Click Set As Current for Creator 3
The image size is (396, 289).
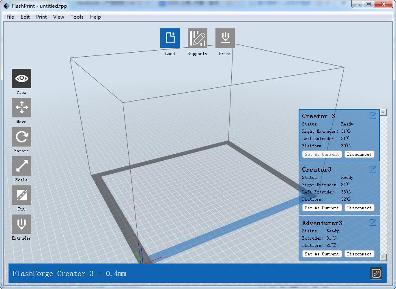coord(322,154)
